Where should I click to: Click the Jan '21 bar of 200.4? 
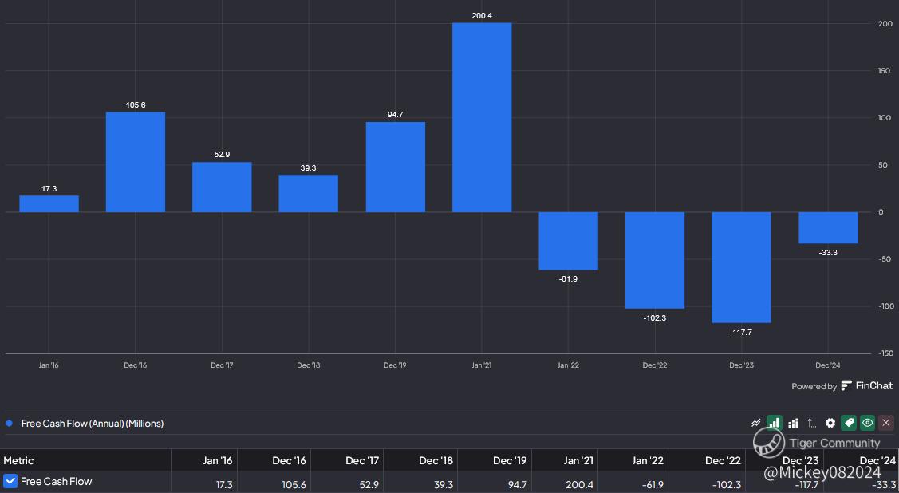tap(482, 117)
